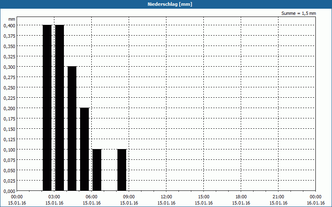Screen dimensions: 332x207
Task: Select the 0,100 mm bar just before 09:00
Action: 122,170
